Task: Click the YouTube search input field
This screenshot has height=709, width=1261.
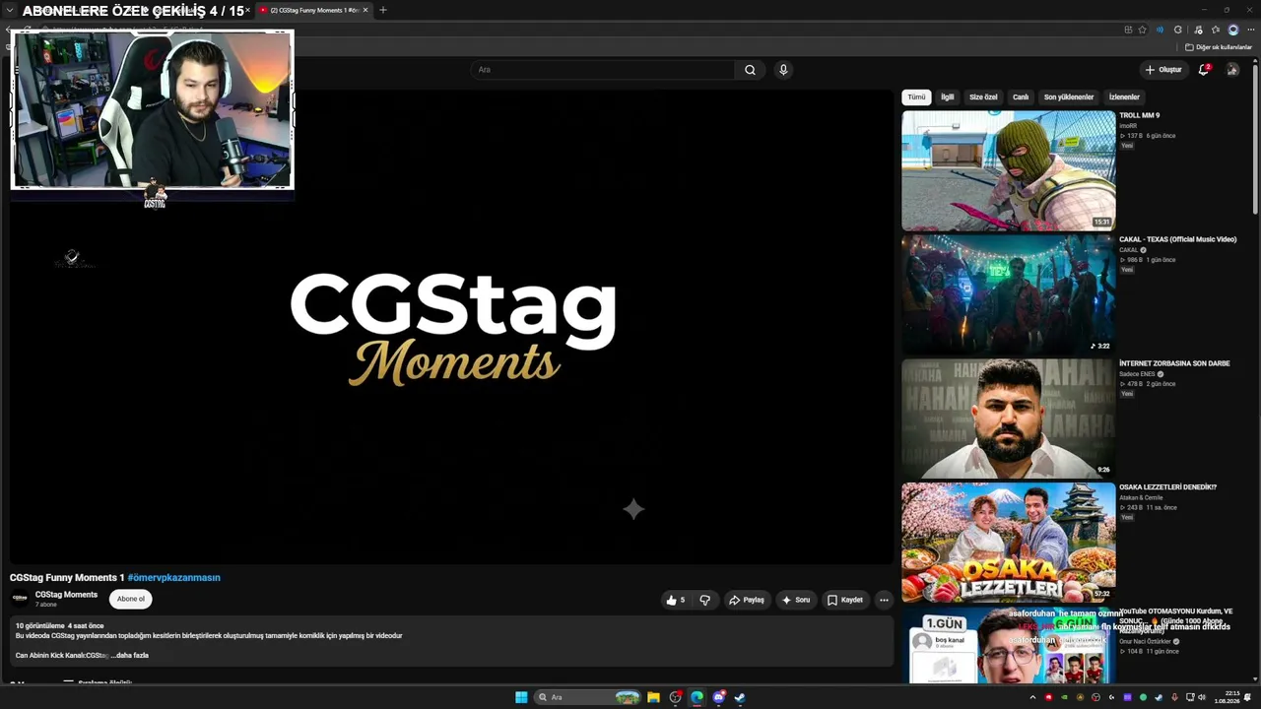Action: pos(602,70)
